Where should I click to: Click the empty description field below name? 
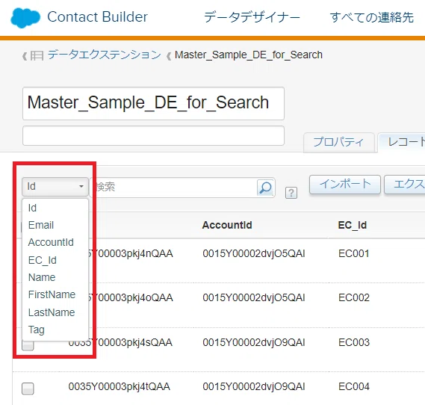[x=153, y=135]
